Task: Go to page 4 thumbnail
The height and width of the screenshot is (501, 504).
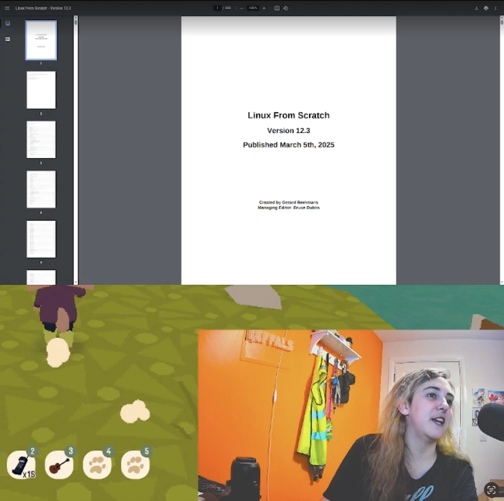Action: click(x=41, y=189)
